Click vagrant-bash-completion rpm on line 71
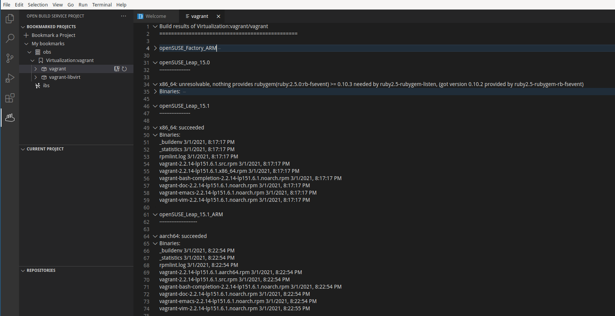The height and width of the screenshot is (316, 615). click(250, 287)
